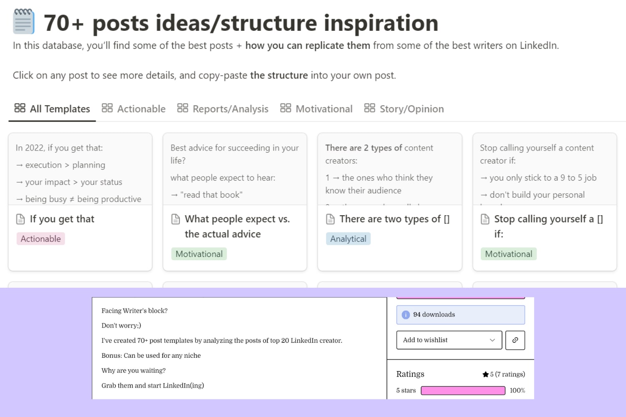Click the pink Actionable tag
626x417 pixels.
click(x=41, y=239)
